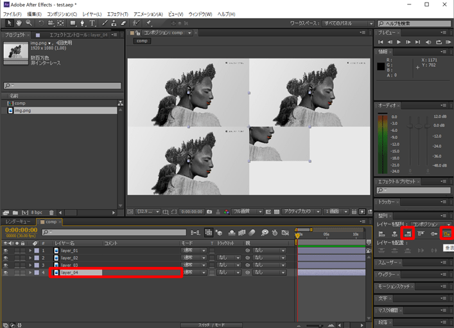Select the Hand tool
This screenshot has height=328, width=454.
click(x=19, y=23)
